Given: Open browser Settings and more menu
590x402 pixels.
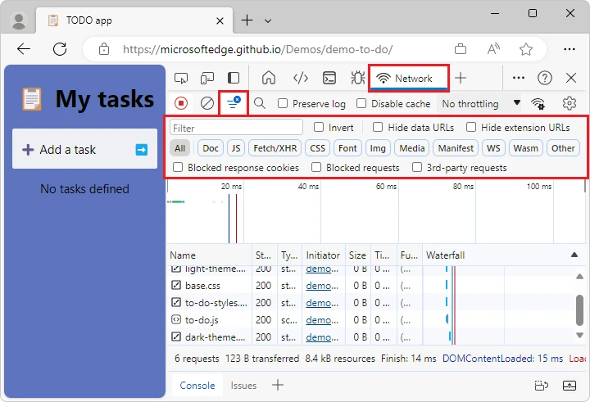Looking at the screenshot, I should point(570,49).
